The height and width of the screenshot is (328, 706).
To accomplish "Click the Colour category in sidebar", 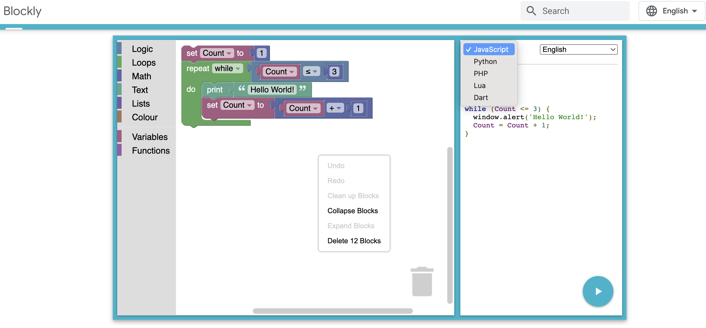I will [145, 117].
